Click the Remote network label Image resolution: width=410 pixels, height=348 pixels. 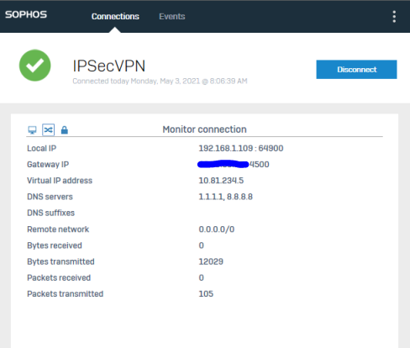[x=58, y=229]
